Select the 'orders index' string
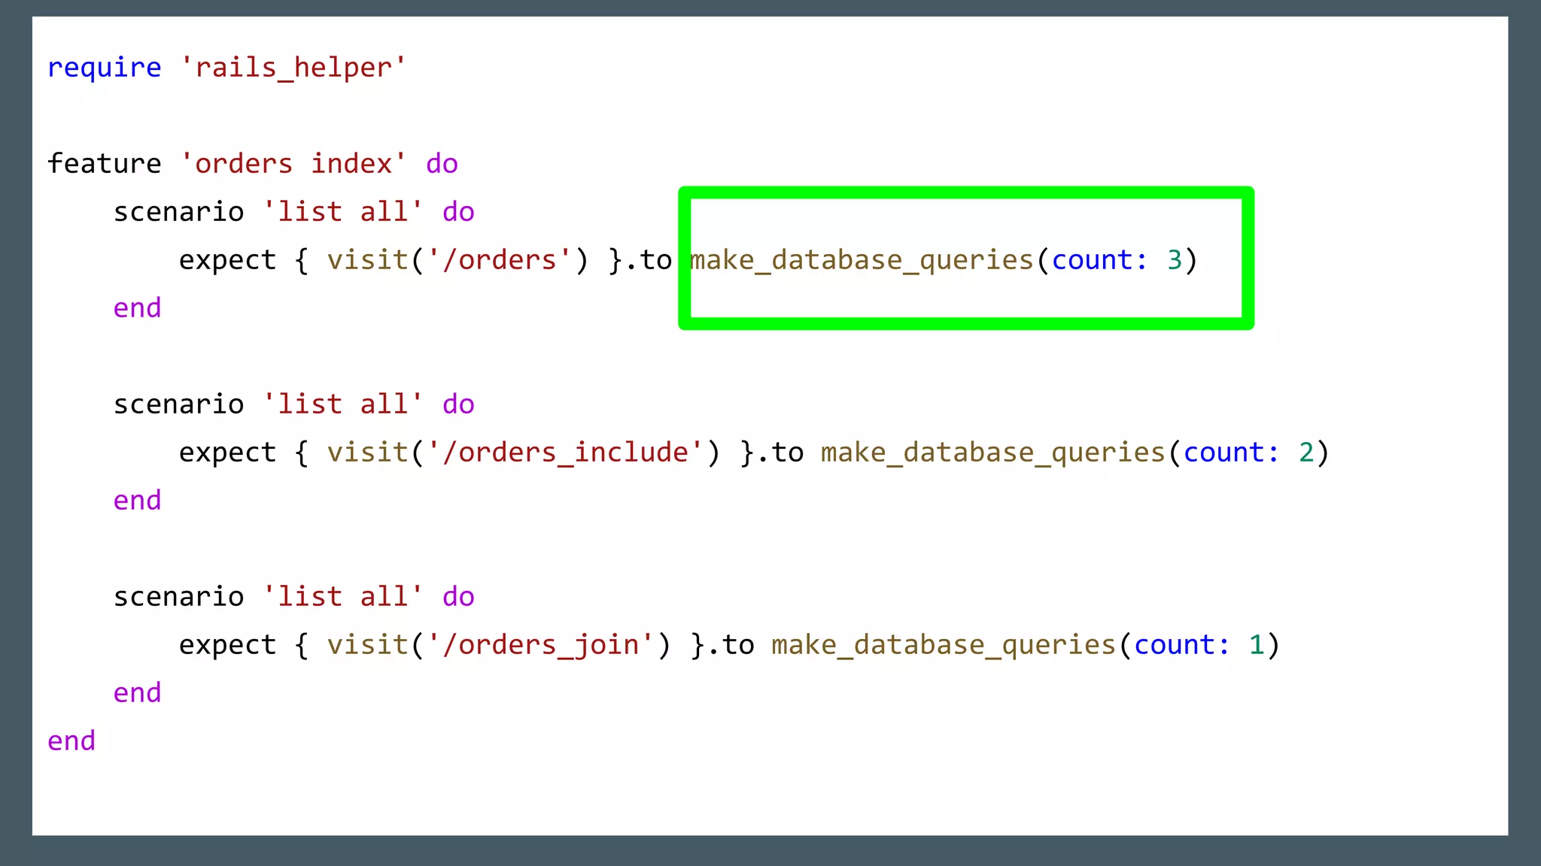 pos(293,163)
